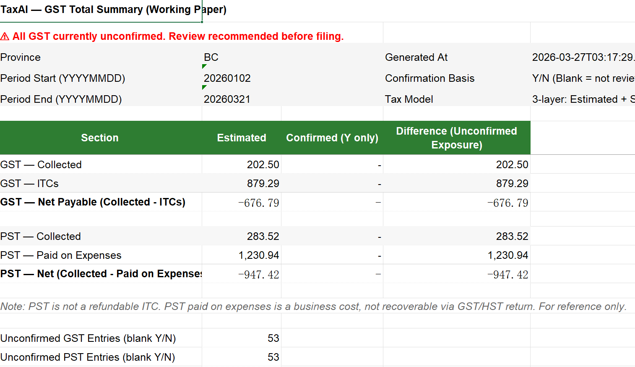Select the Confirmed (Y only) header cell

pos(332,138)
